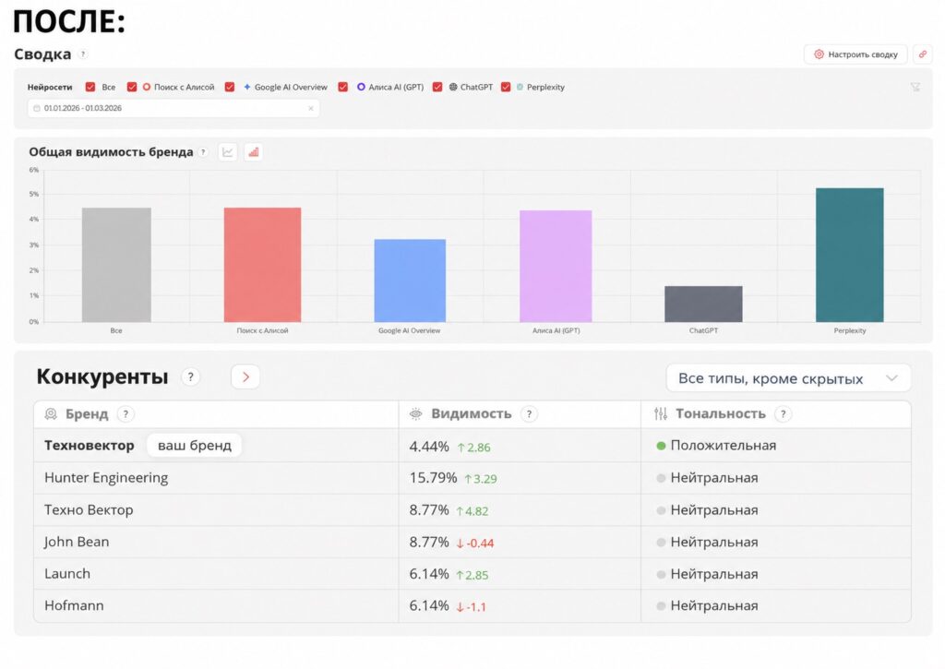Viewport: 945px width, 669px height.
Task: Click the dark gray ChatGPT bar
Action: (703, 304)
